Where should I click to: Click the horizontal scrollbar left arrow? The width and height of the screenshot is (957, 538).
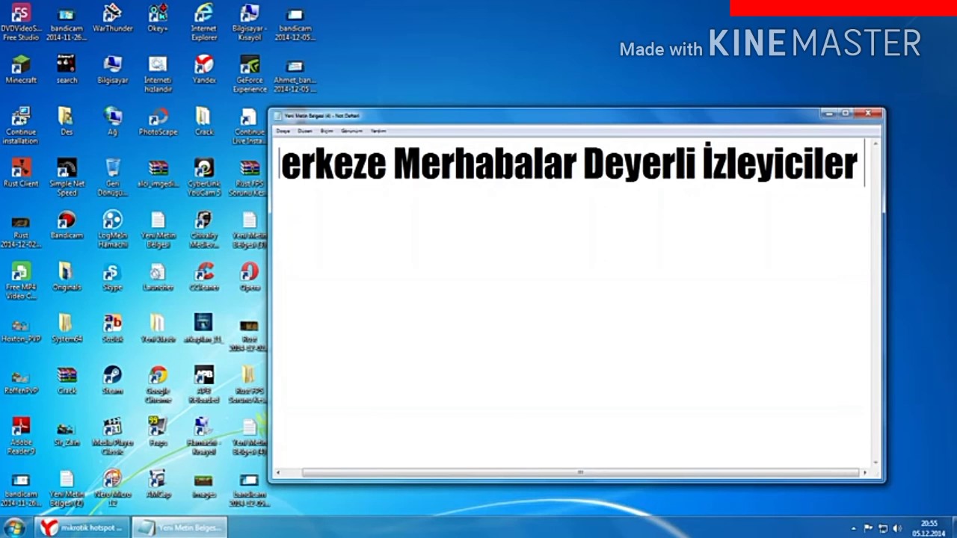pyautogui.click(x=278, y=472)
